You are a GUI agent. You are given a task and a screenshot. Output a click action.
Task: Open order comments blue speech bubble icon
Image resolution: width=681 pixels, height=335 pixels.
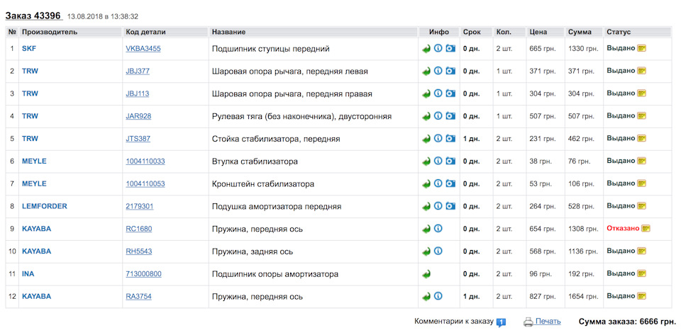point(501,322)
